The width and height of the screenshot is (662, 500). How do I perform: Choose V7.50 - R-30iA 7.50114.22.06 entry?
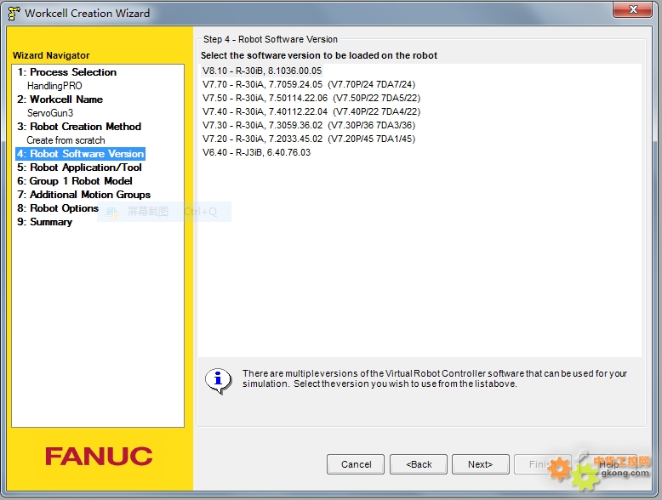311,98
